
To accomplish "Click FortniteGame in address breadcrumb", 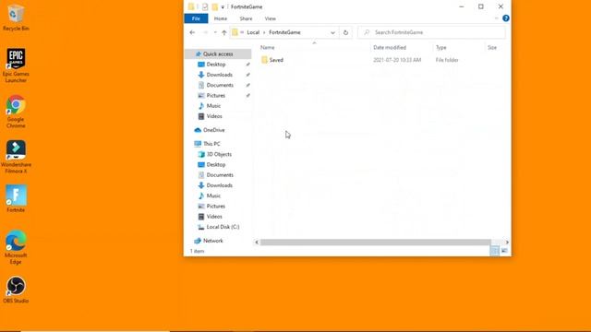I will 285,32.
